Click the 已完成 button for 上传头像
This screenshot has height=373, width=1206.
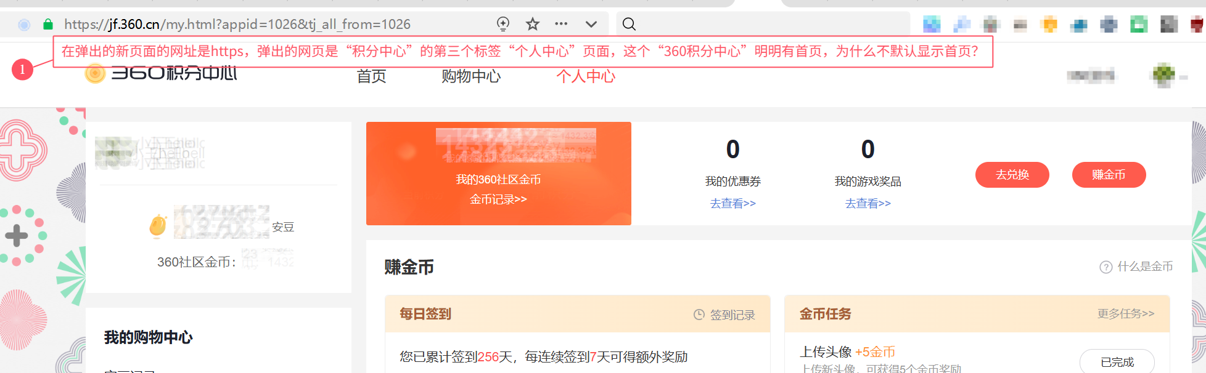[1117, 362]
